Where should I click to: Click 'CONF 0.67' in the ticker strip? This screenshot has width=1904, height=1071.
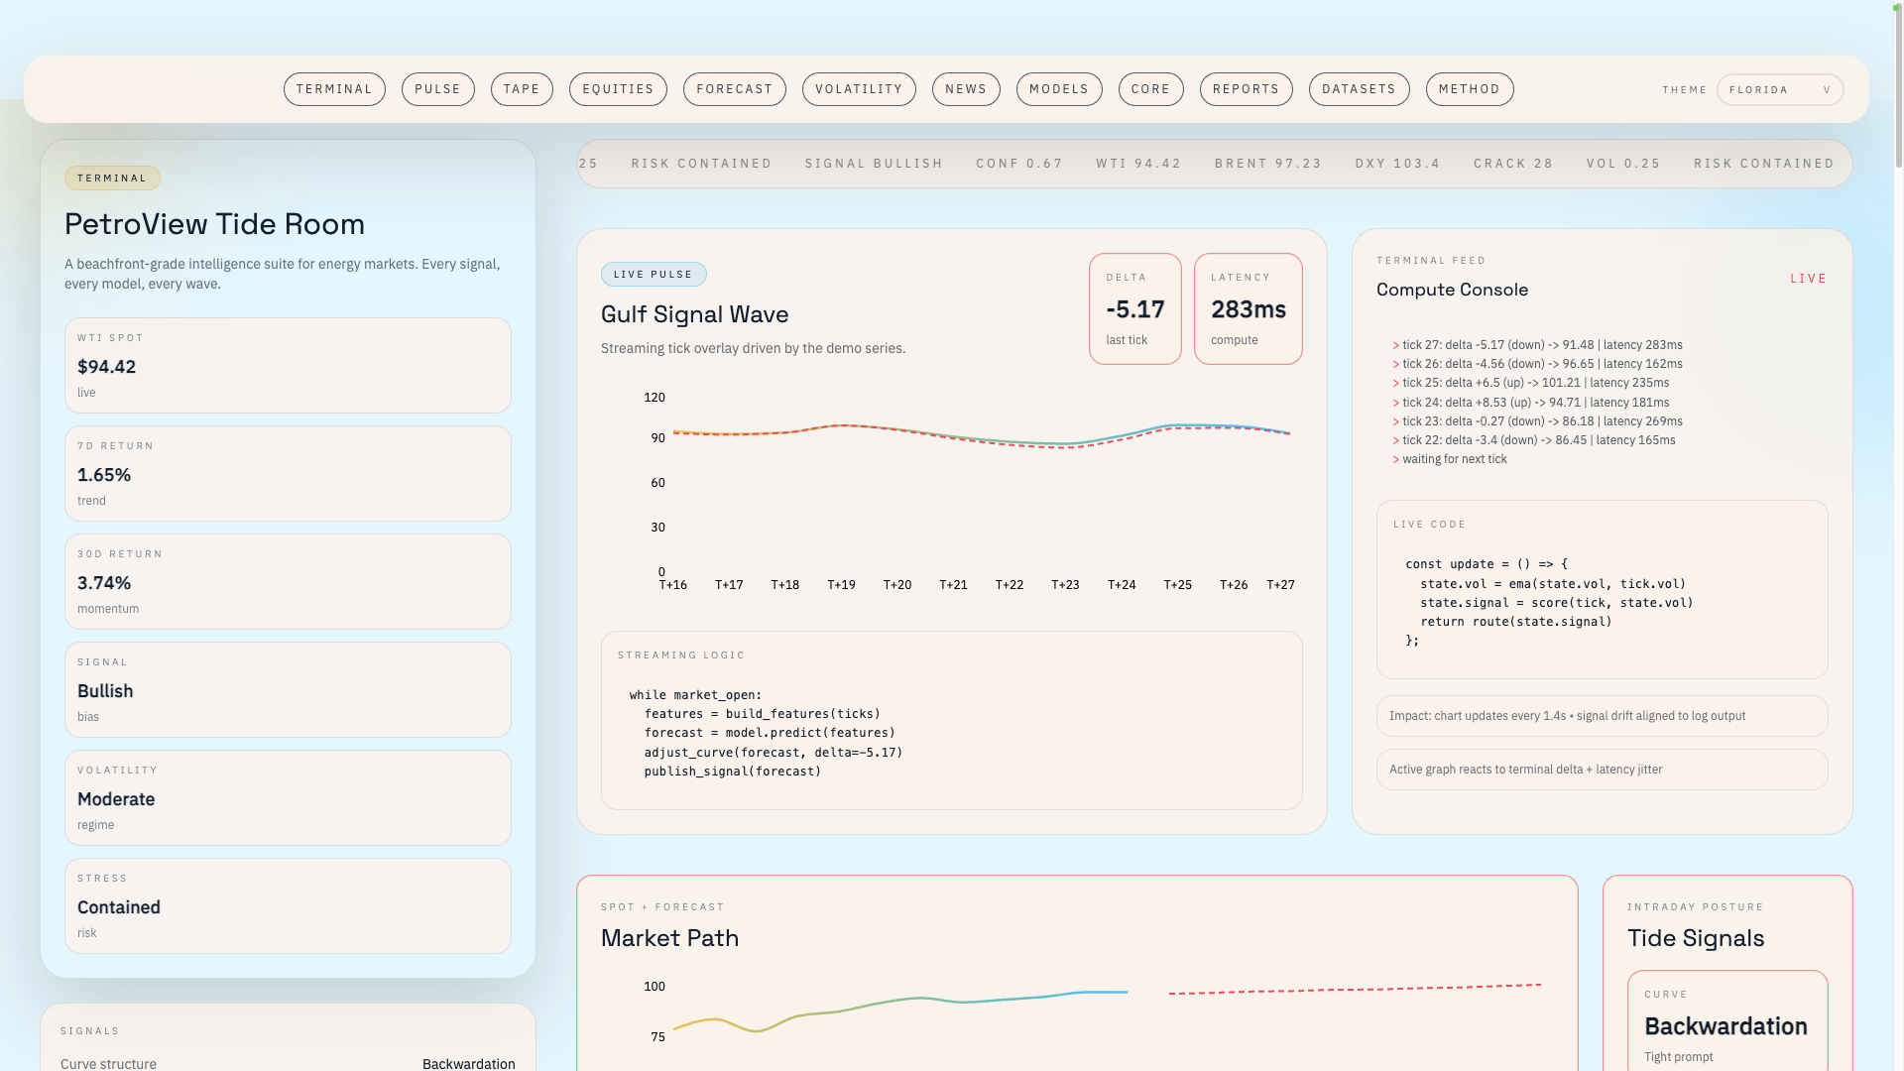tap(1019, 164)
